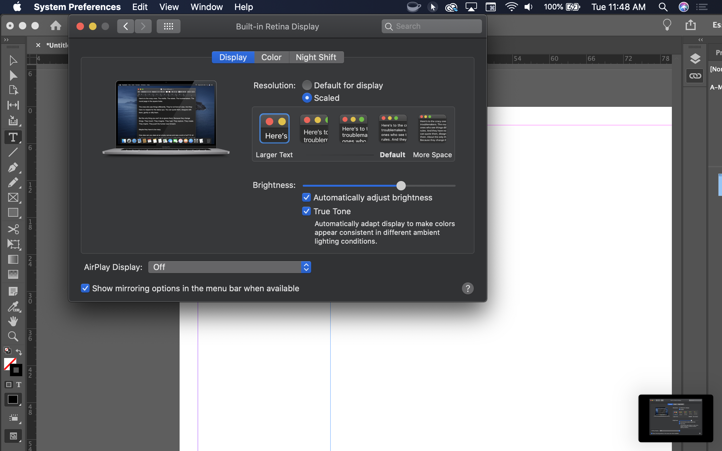Click the Show All preferences grid button

coord(168,26)
